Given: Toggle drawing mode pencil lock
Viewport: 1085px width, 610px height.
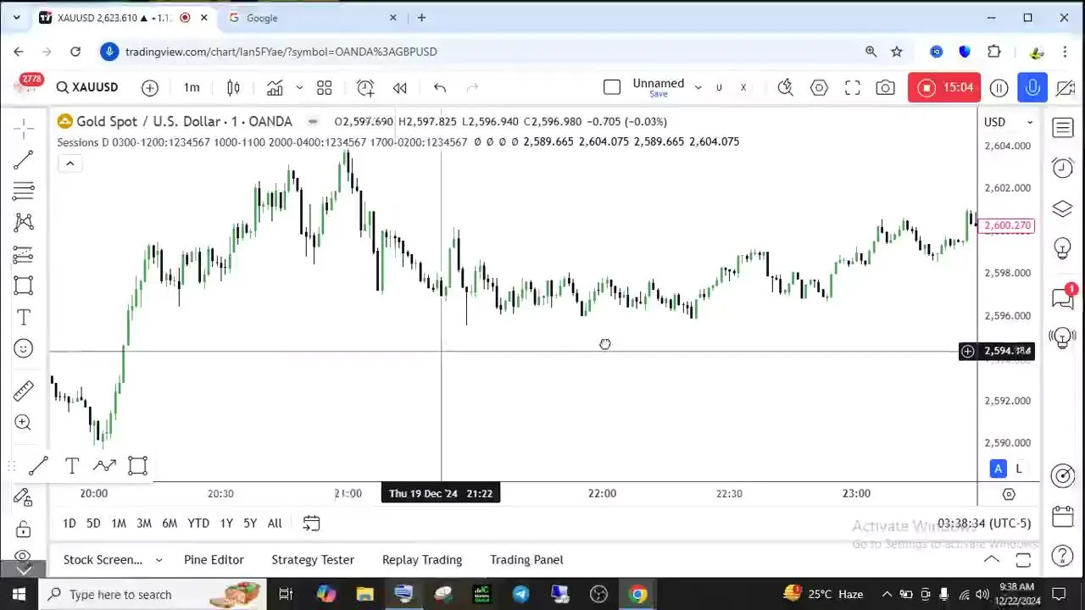Looking at the screenshot, I should (24, 498).
